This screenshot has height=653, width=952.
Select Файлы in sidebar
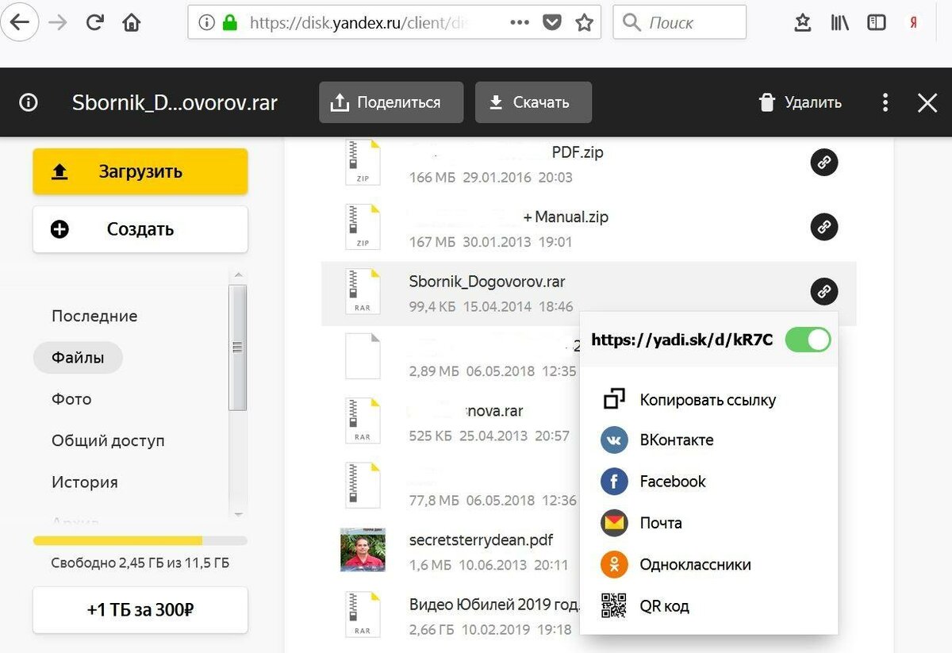click(x=78, y=358)
